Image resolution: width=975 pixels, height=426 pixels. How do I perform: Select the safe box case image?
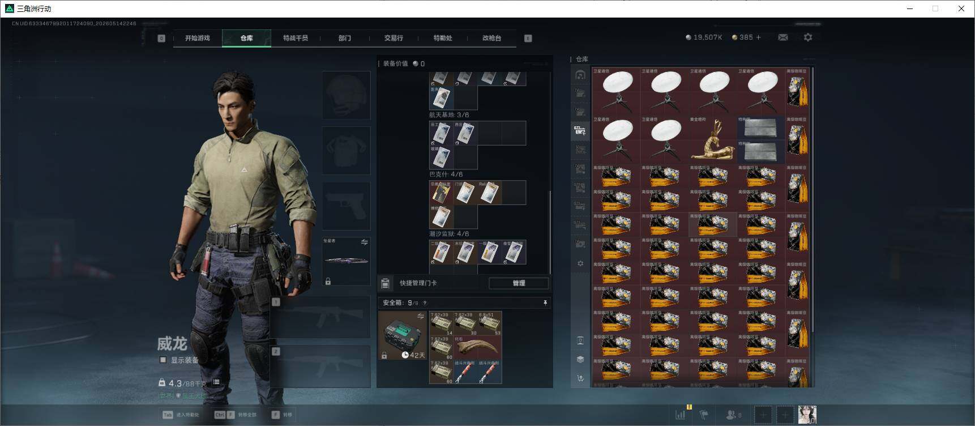[403, 335]
